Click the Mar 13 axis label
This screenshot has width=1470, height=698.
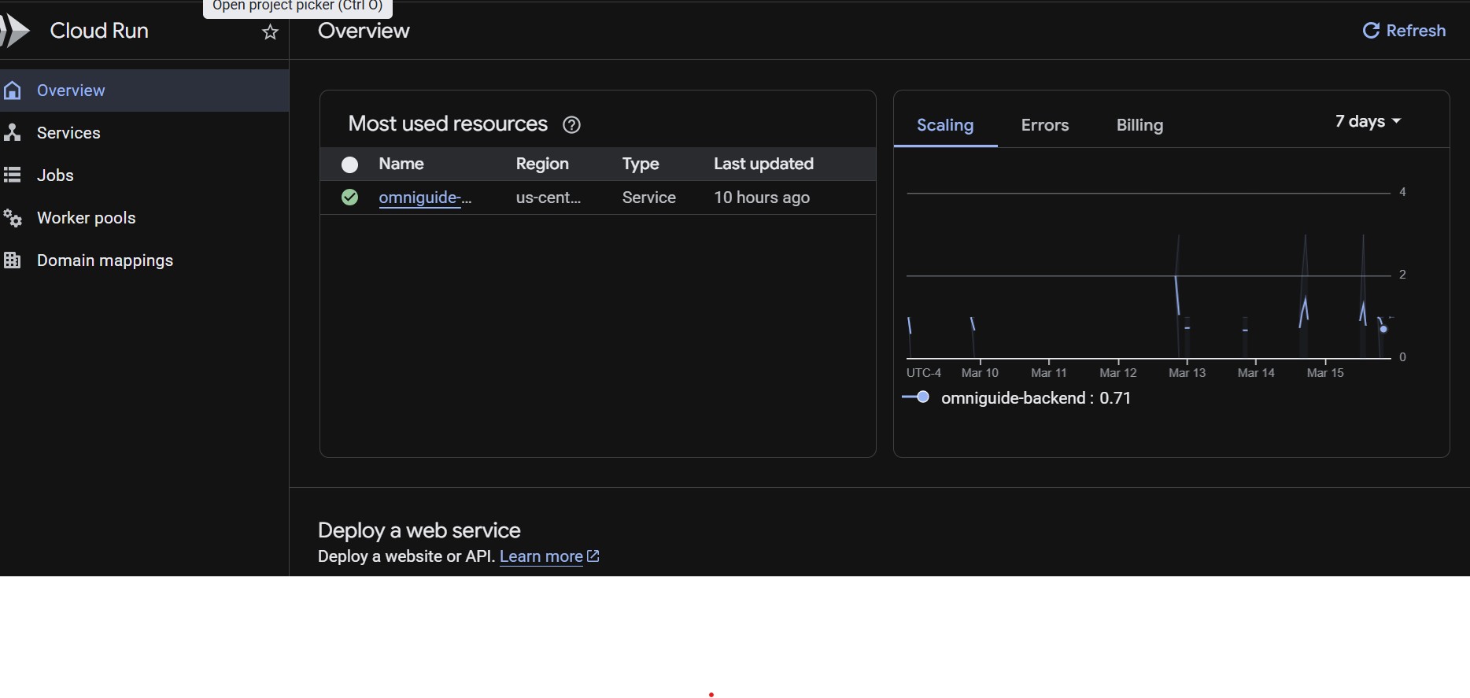click(x=1187, y=373)
